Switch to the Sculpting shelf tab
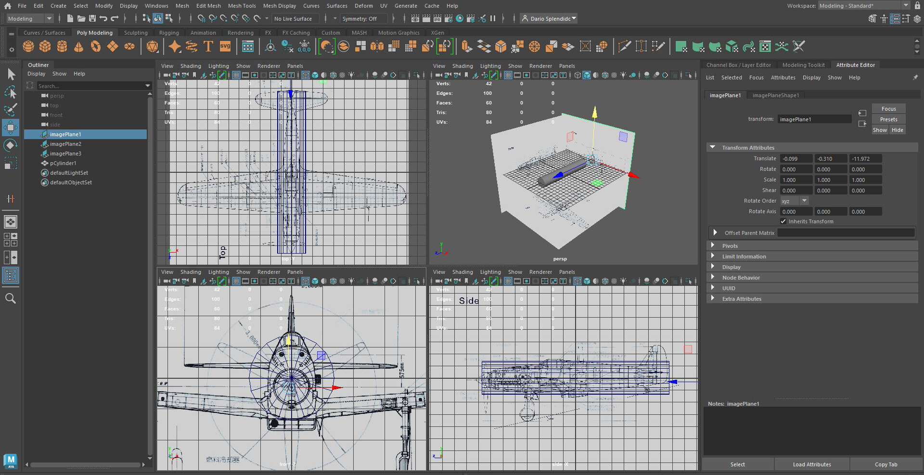This screenshot has width=924, height=475. 135,32
